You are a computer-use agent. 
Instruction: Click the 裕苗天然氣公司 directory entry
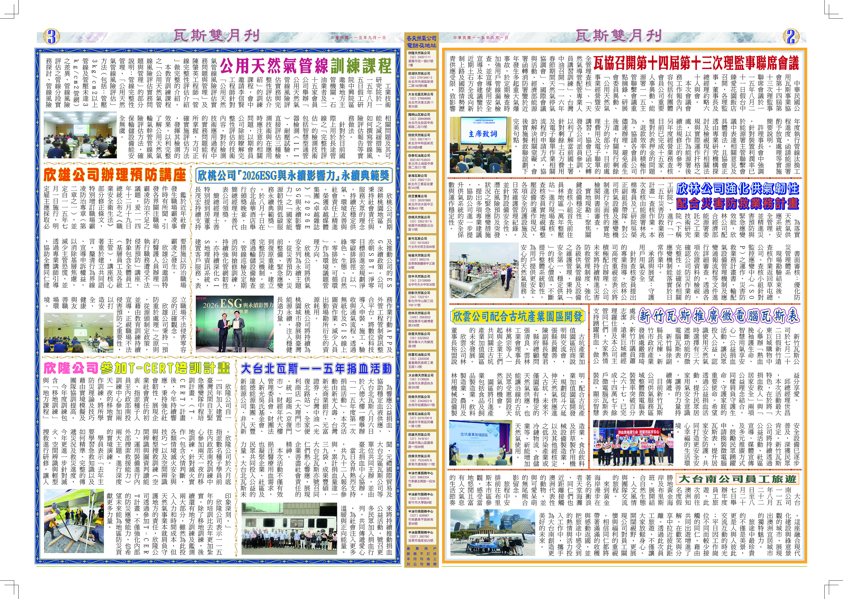[421, 262]
